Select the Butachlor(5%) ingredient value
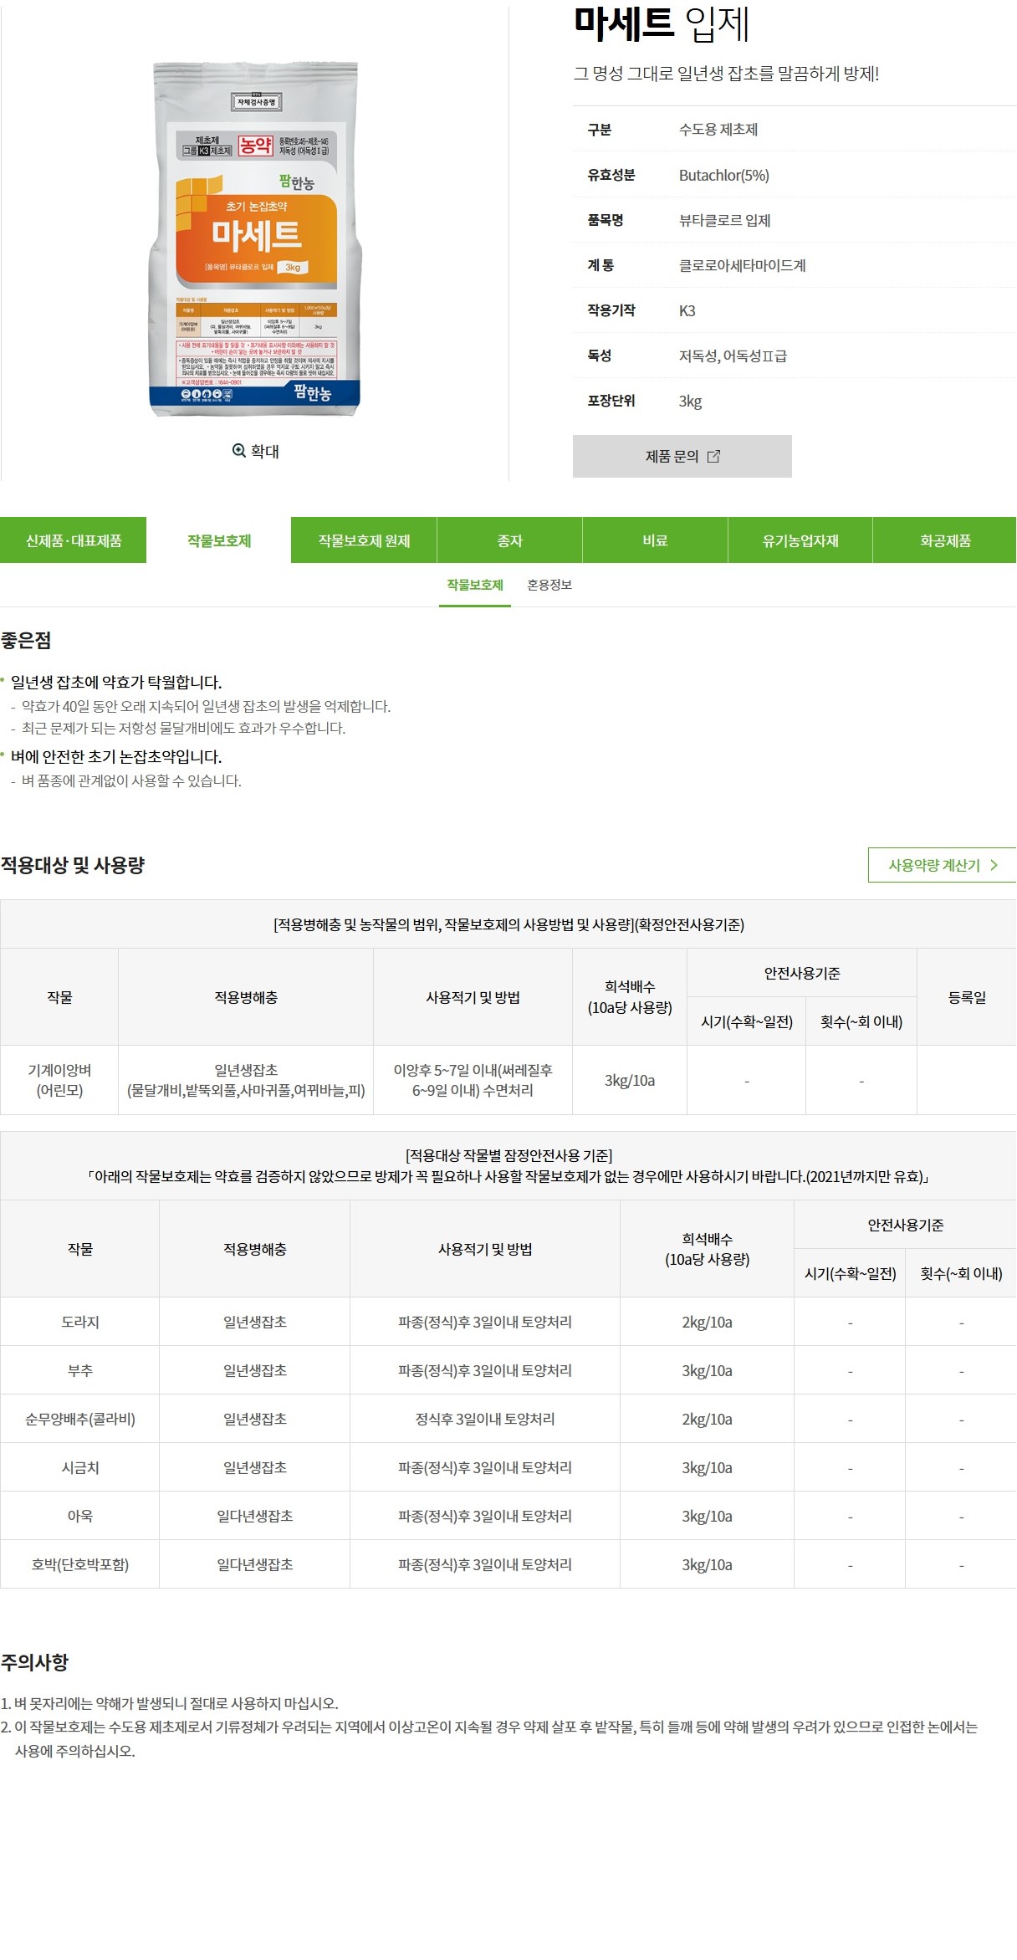The image size is (1017, 1960). (x=724, y=175)
